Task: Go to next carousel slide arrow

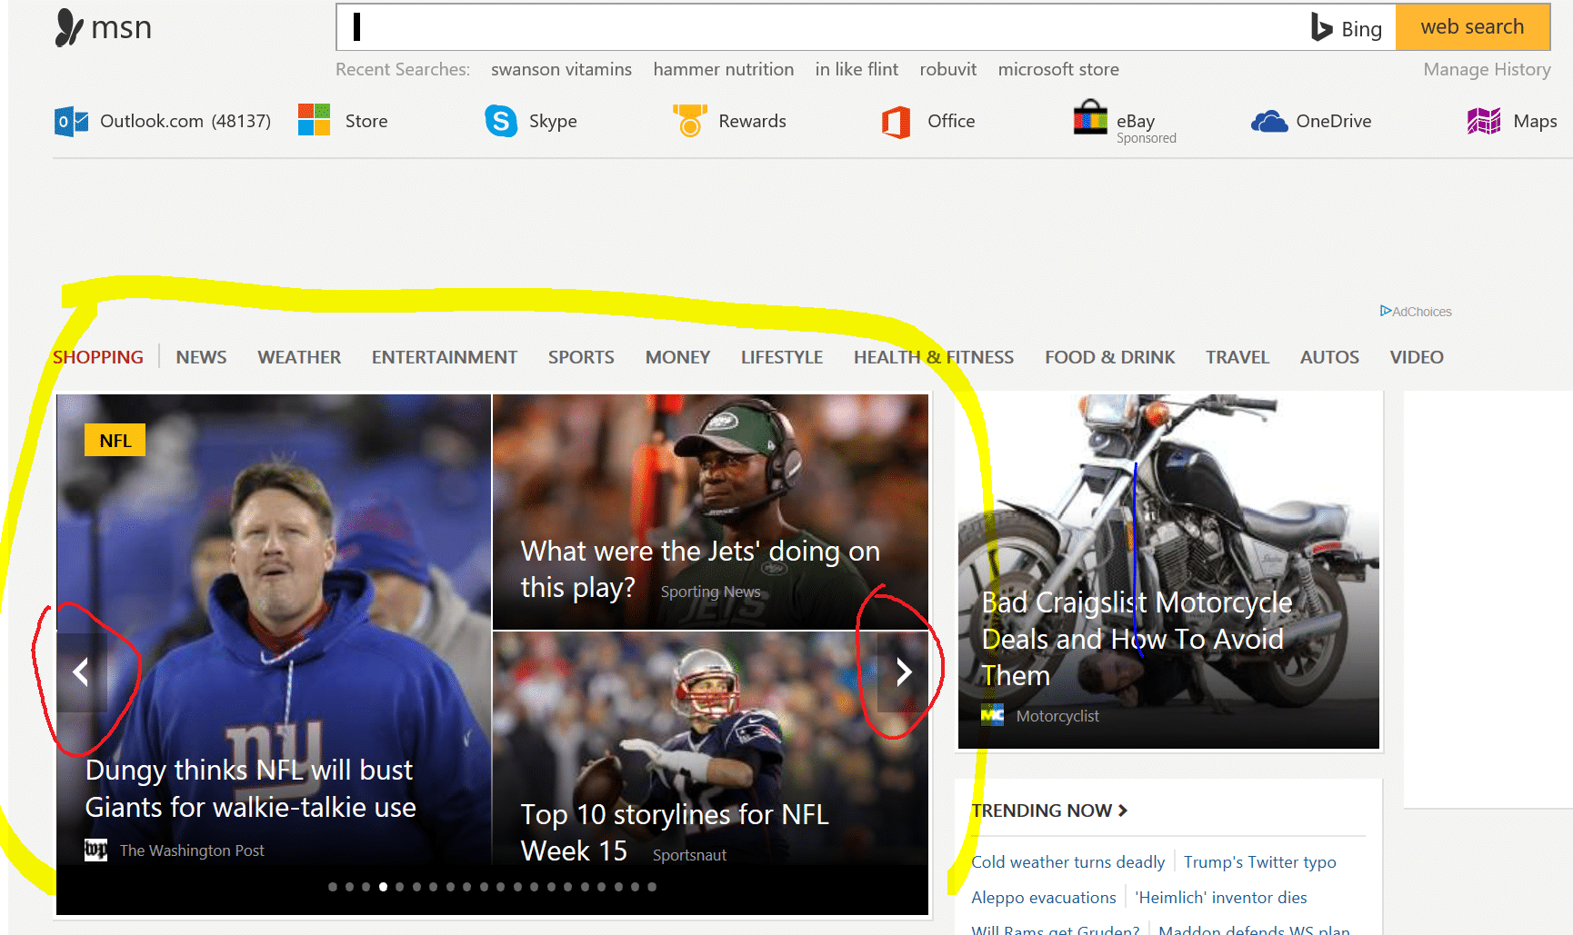Action: (903, 672)
